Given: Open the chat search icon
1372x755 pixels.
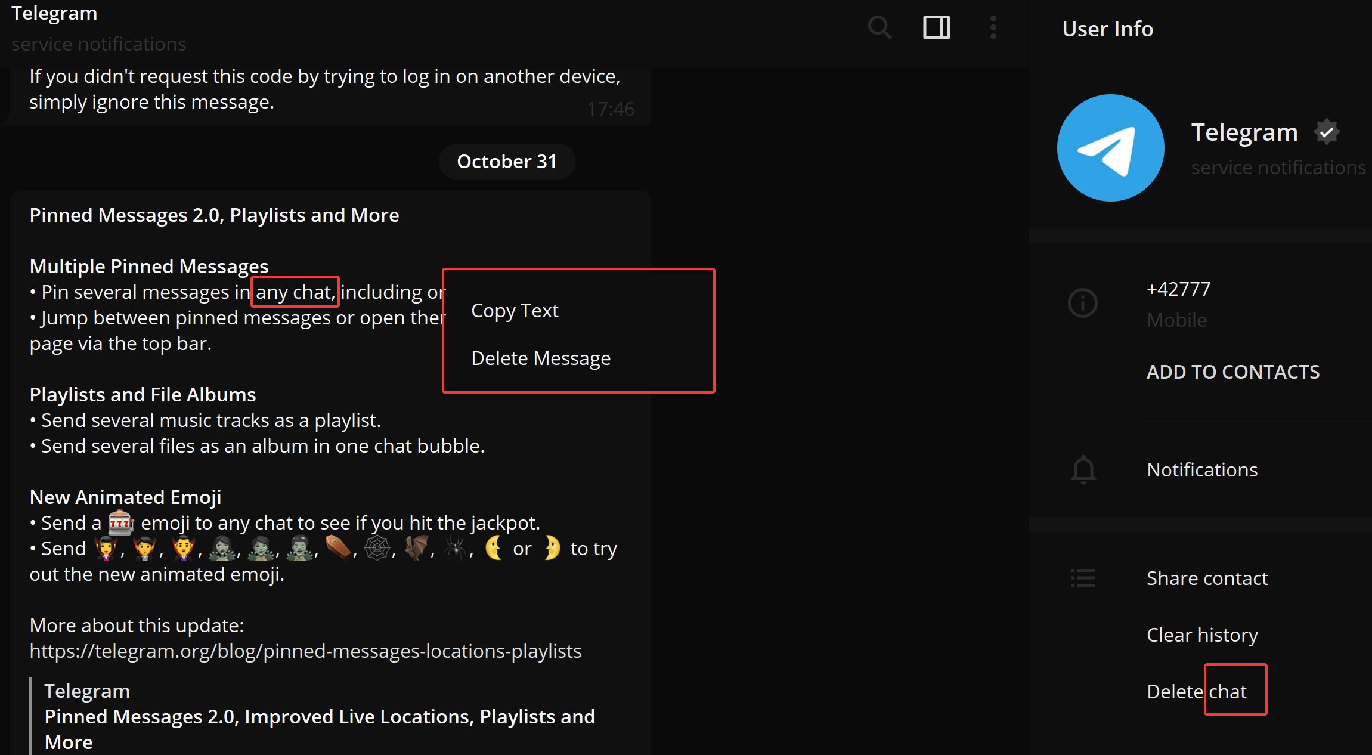Looking at the screenshot, I should coord(879,27).
